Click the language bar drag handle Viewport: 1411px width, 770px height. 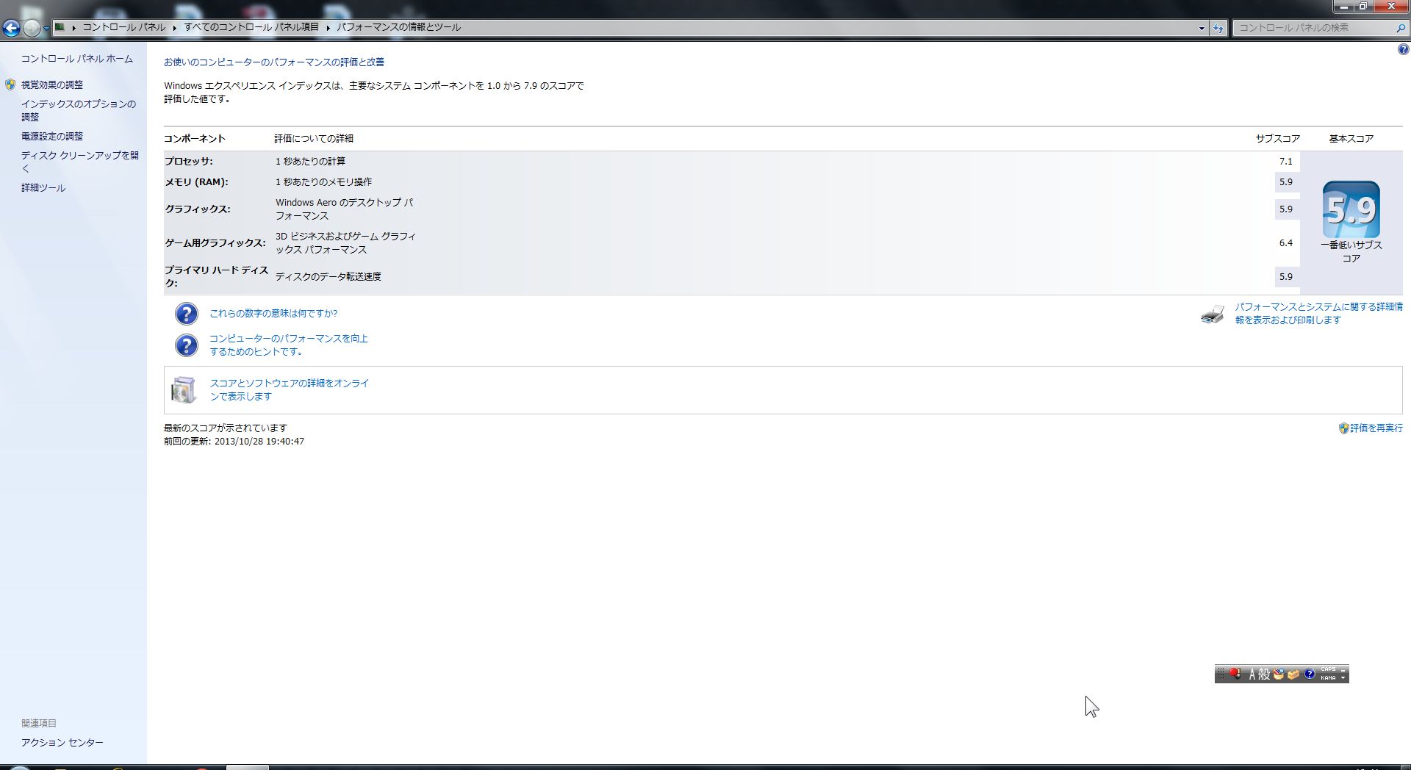coord(1220,674)
